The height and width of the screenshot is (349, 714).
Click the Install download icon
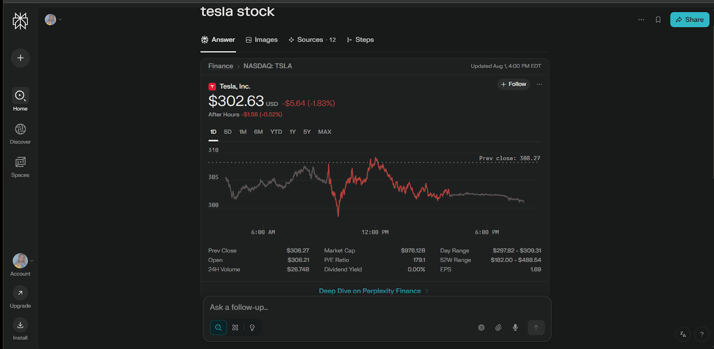point(20,325)
